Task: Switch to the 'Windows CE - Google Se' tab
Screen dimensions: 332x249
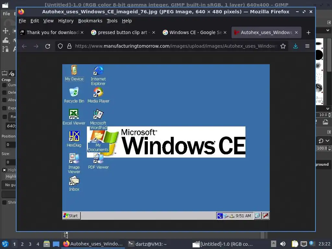Action: click(195, 32)
